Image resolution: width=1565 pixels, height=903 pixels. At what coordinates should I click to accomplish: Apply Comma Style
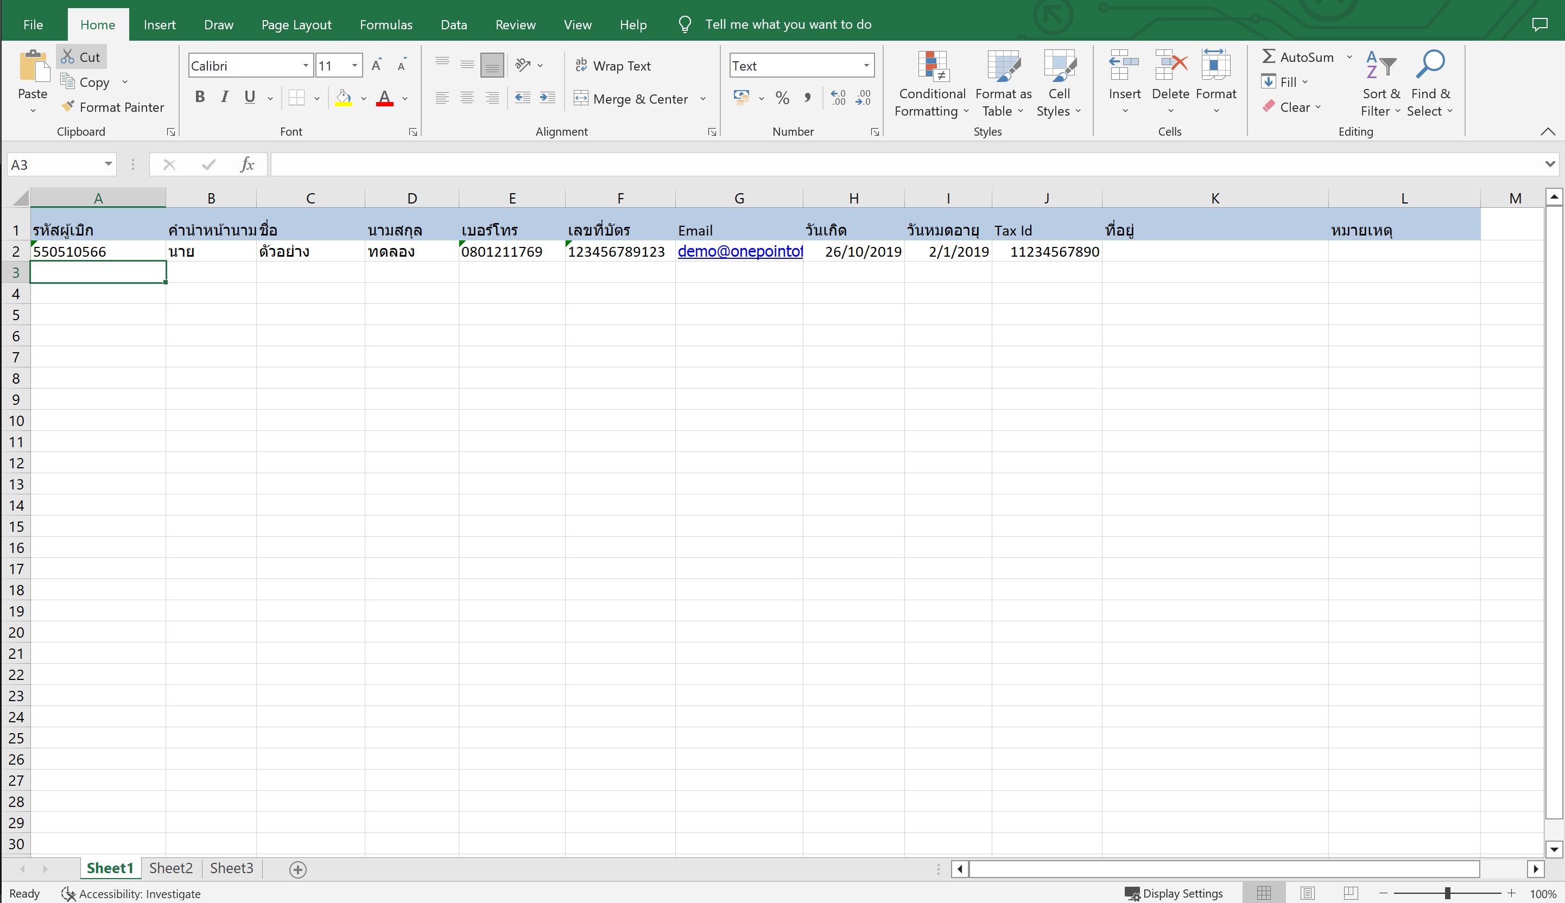(x=808, y=98)
